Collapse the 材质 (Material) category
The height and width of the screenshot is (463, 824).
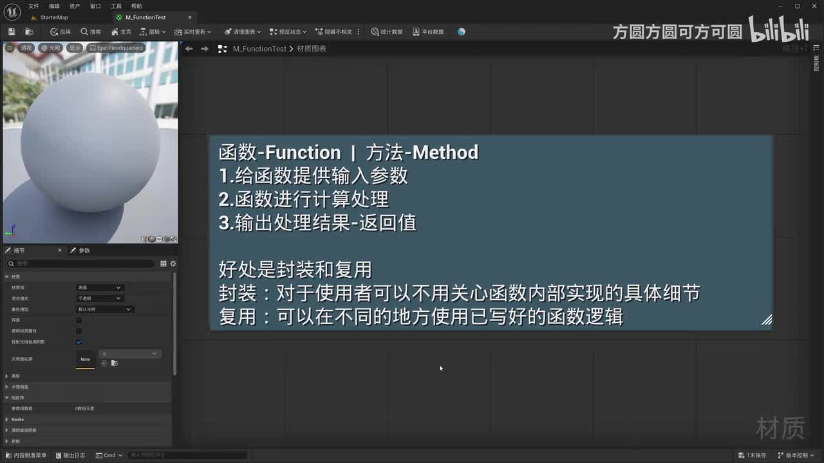[7, 277]
